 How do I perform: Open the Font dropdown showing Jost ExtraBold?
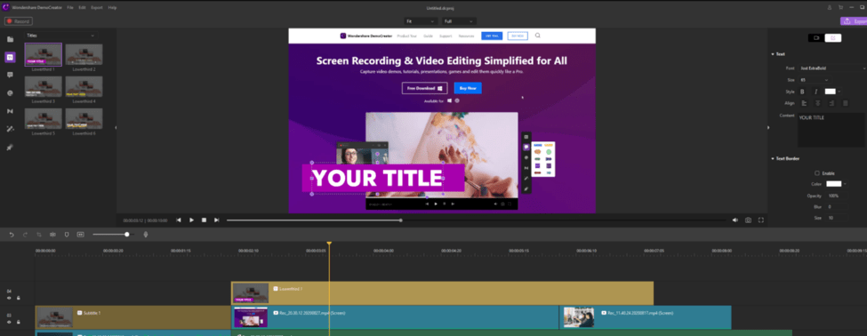832,68
